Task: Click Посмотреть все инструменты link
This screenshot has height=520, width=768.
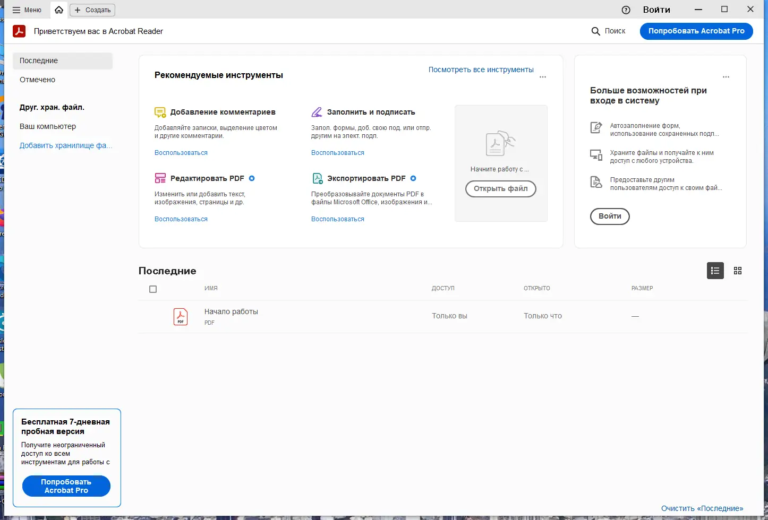Action: point(481,70)
